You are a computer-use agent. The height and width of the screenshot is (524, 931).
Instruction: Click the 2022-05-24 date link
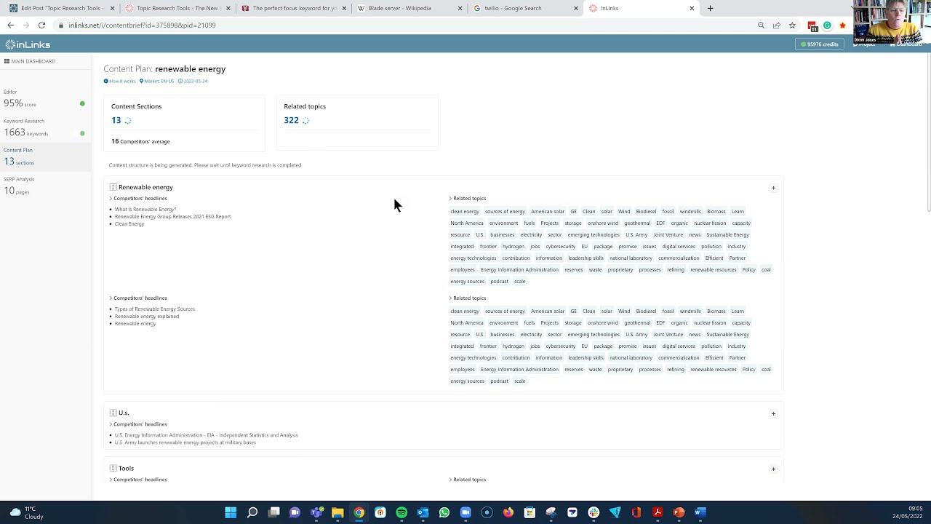[x=193, y=81]
